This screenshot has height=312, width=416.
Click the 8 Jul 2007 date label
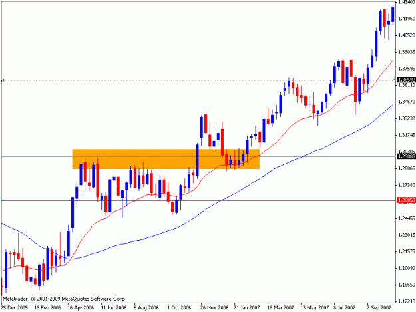[344, 307]
